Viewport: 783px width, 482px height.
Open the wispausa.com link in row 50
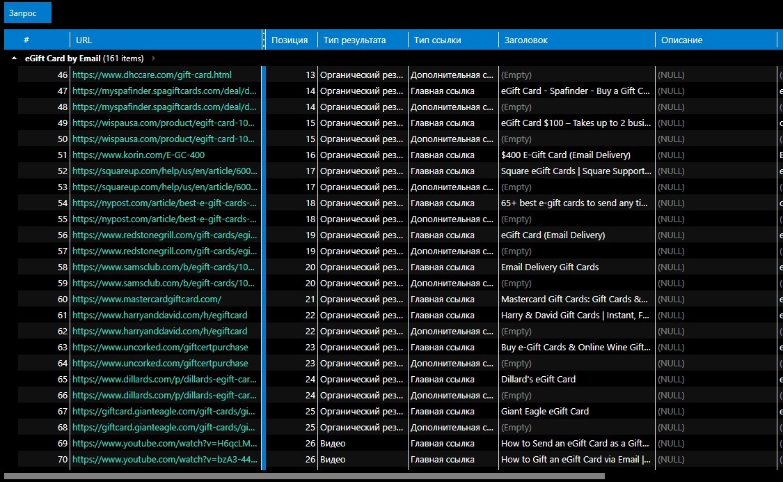164,139
